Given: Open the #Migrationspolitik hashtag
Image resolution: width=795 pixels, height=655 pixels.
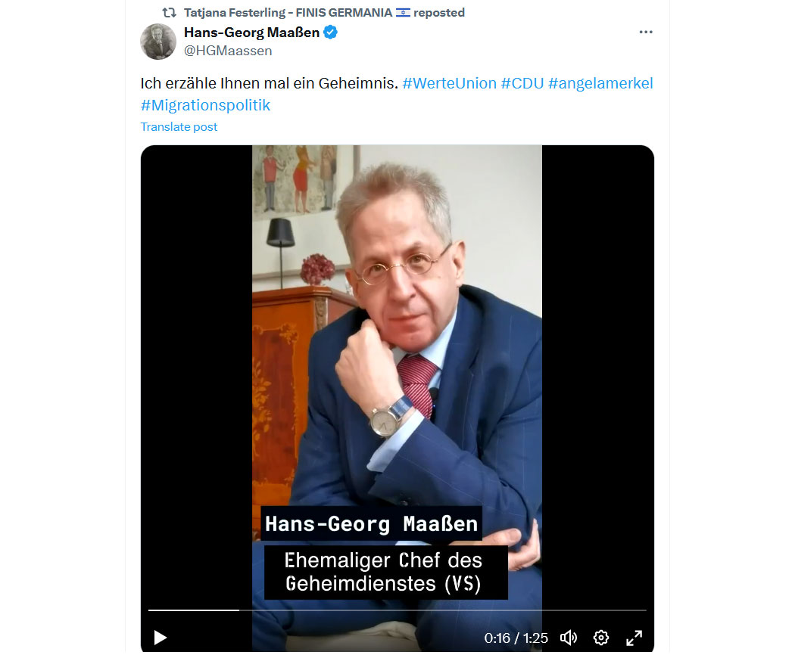Looking at the screenshot, I should (205, 105).
